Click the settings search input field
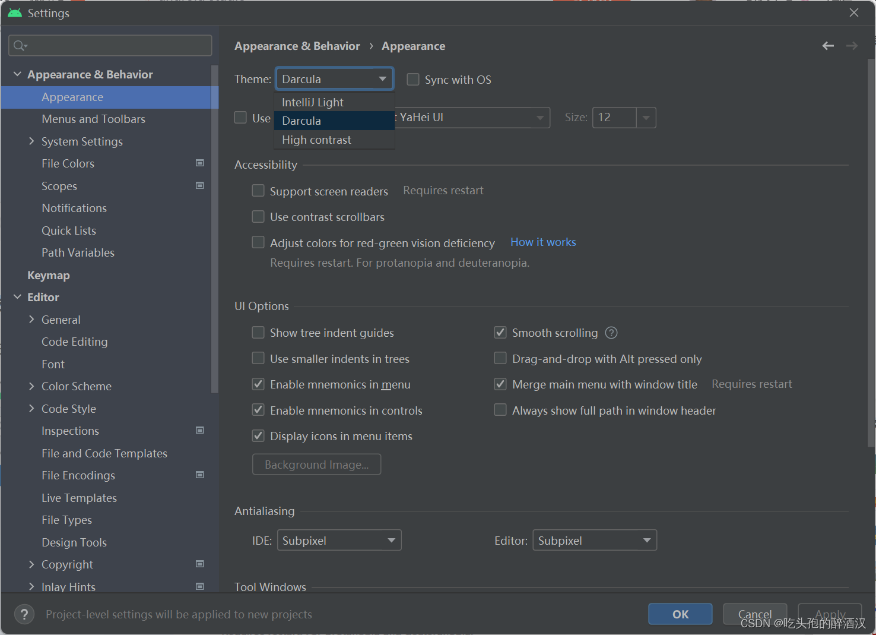 click(110, 45)
